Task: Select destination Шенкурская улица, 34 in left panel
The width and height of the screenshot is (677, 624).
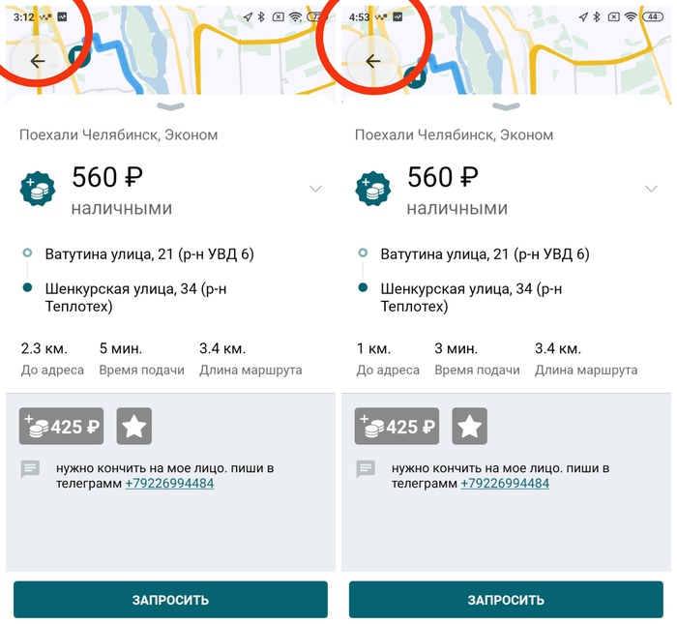Action: click(136, 298)
